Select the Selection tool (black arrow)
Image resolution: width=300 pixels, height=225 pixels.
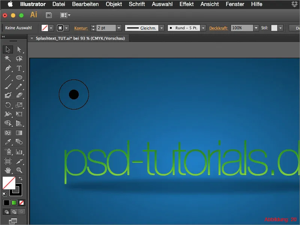[x=8, y=49]
